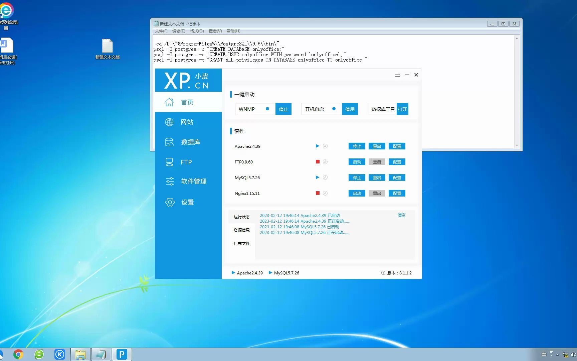Click the WNMP status dot selector
Image resolution: width=577 pixels, height=361 pixels.
tap(267, 109)
